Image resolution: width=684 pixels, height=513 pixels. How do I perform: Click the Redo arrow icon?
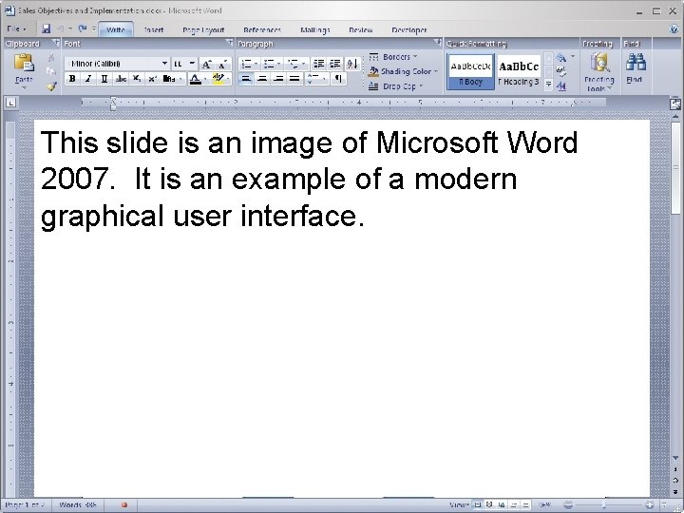coord(82,28)
